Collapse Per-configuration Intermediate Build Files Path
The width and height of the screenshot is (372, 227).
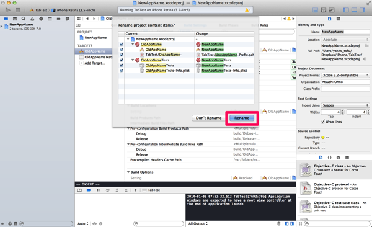[x=128, y=144]
